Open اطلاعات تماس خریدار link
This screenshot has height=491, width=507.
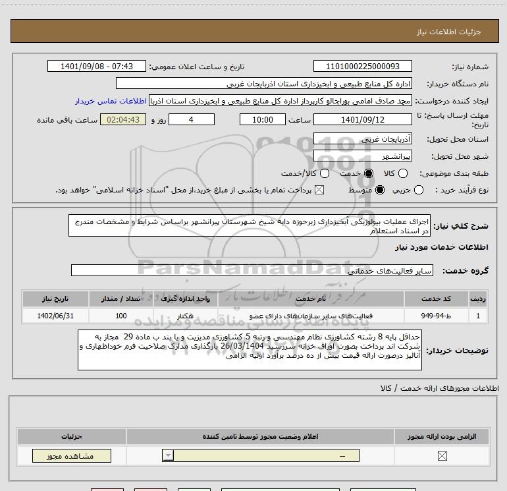coord(111,101)
